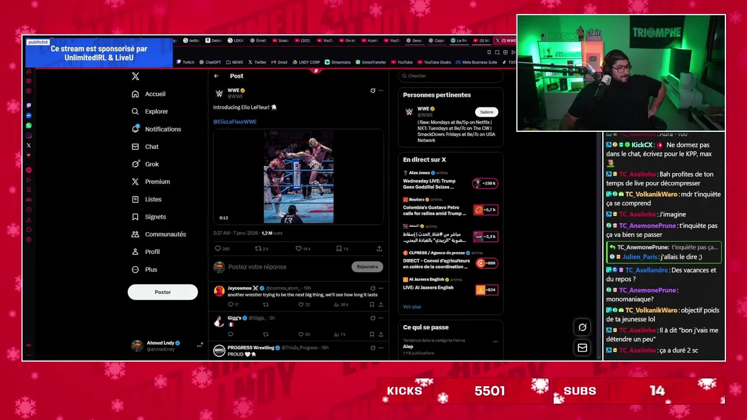Screen dimensions: 747x420
Task: Open more options on Jeycosmos reply
Action: point(381,288)
